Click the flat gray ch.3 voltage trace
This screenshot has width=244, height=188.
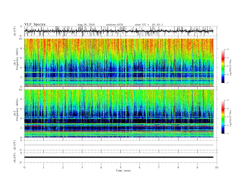click(119, 145)
